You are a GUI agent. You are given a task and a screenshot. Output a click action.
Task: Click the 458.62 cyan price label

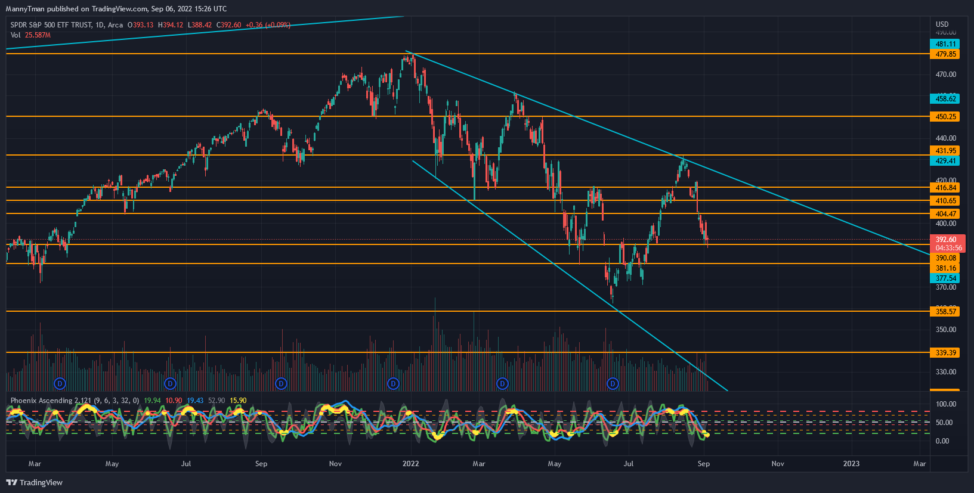tap(945, 99)
